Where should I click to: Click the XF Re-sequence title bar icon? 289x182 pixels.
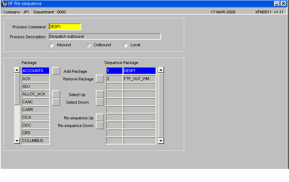tap(4, 4)
